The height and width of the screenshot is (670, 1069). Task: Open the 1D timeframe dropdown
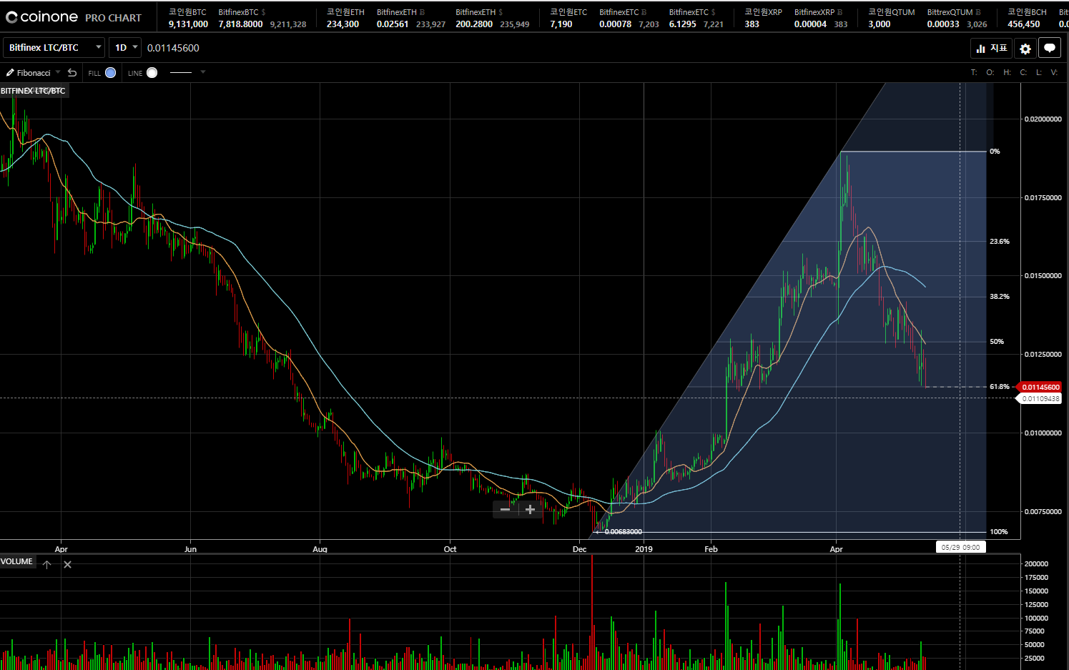point(126,48)
